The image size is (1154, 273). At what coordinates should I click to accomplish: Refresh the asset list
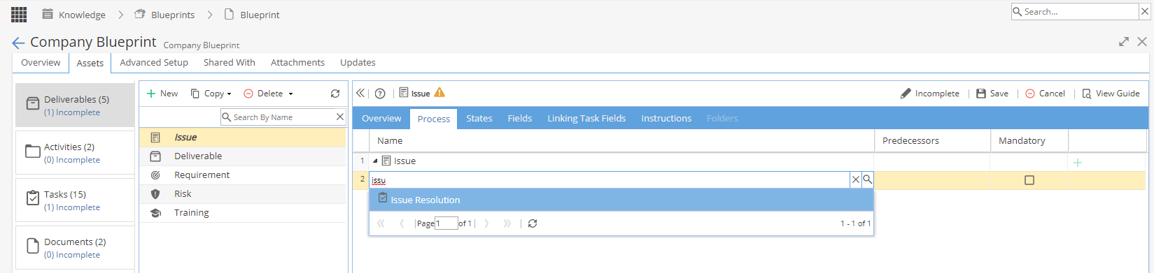pos(335,94)
